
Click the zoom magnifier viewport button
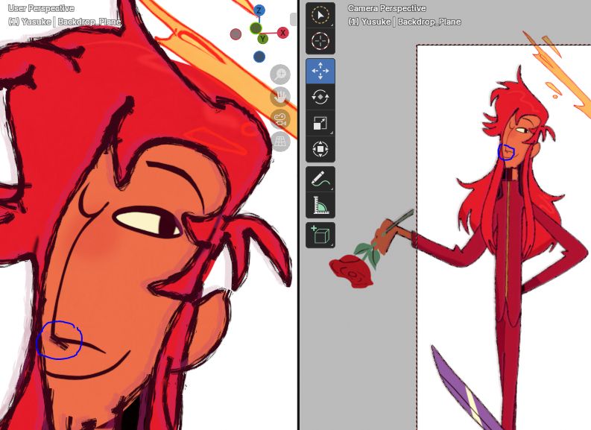[280, 75]
